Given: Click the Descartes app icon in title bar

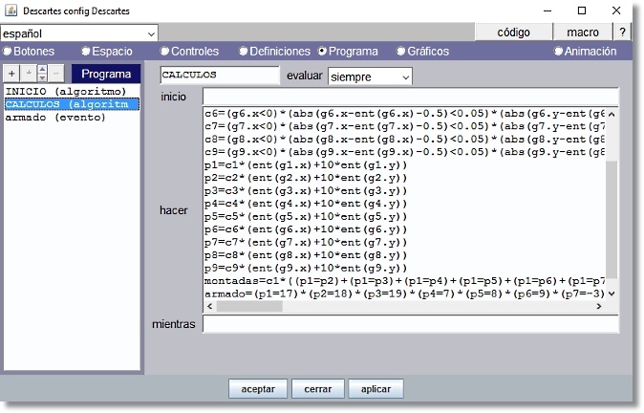Looking at the screenshot, I should click(11, 11).
